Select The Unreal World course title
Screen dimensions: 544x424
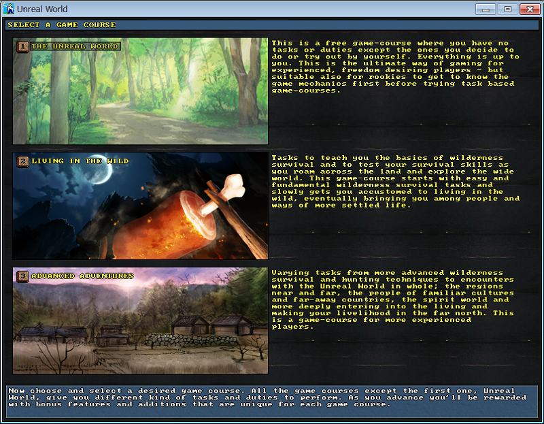(x=75, y=46)
